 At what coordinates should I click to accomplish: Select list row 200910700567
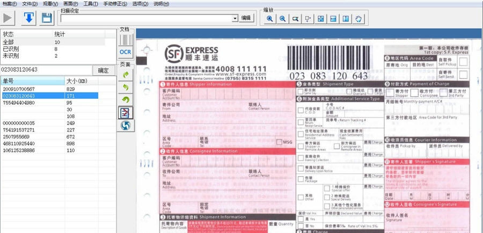coord(49,89)
